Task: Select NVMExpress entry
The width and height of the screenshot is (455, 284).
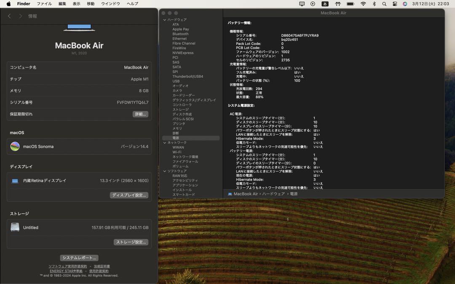Action: point(183,53)
